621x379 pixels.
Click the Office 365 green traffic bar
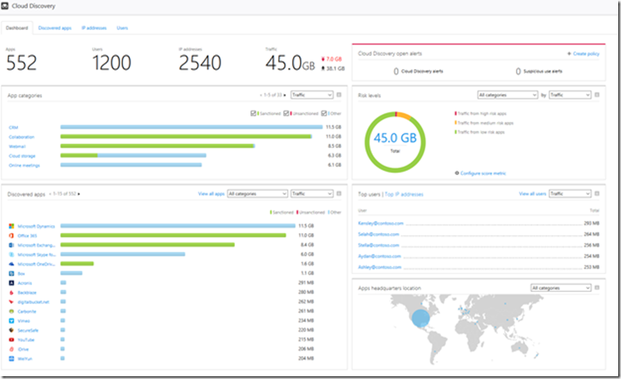pos(173,235)
